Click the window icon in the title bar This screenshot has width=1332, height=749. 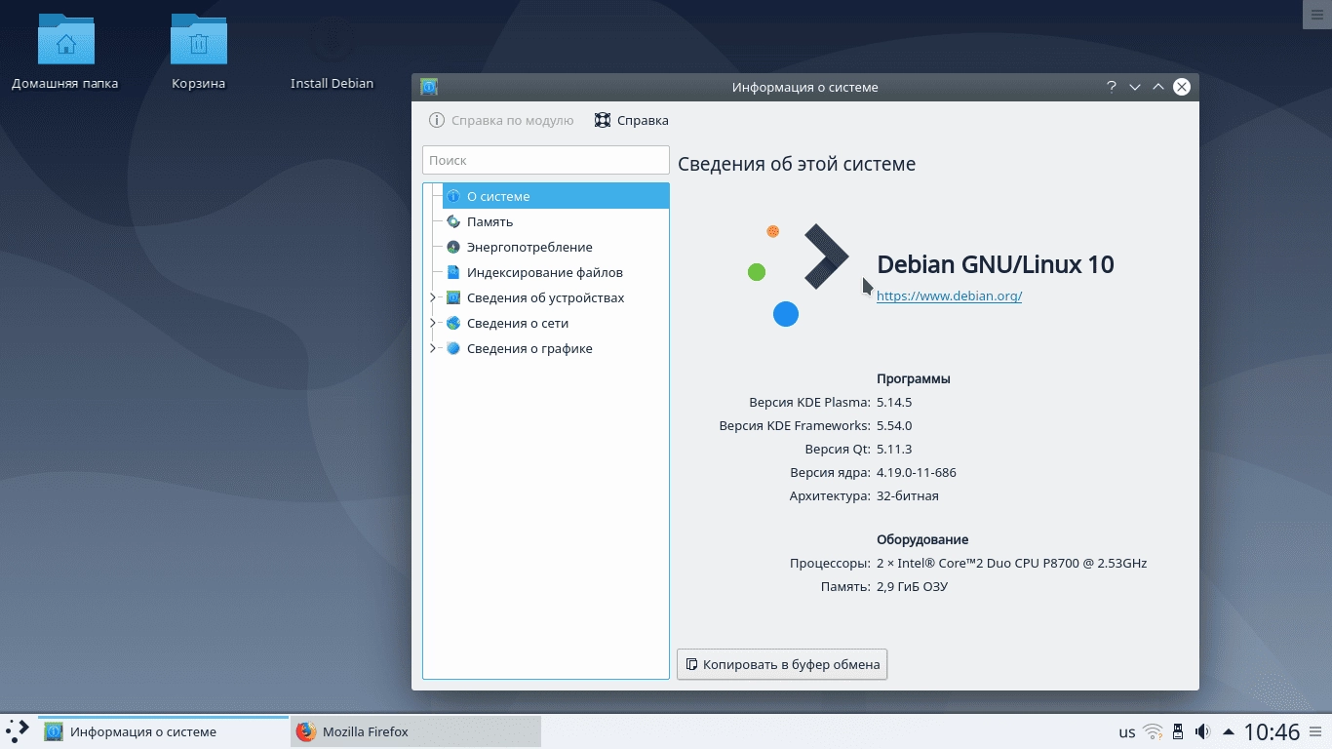(429, 87)
